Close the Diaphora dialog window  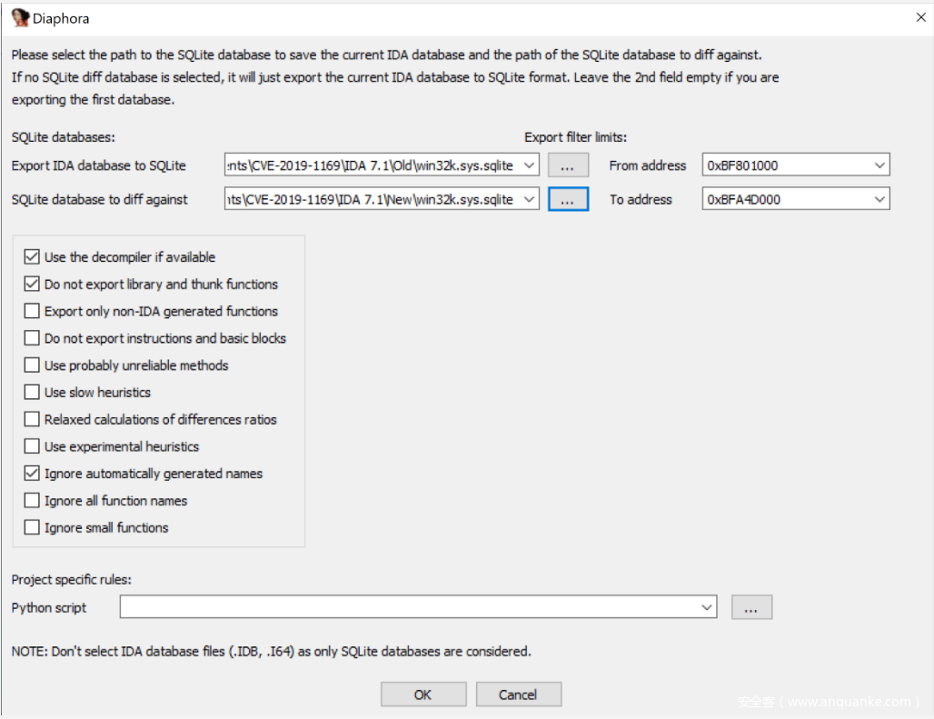pyautogui.click(x=917, y=17)
